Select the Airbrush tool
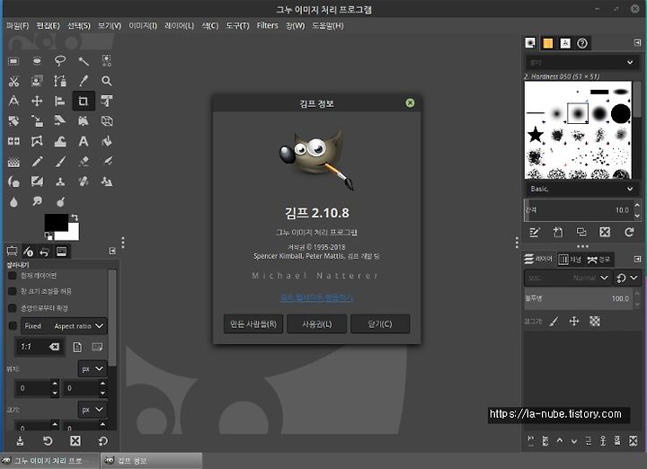This screenshot has width=647, height=469. coord(106,162)
